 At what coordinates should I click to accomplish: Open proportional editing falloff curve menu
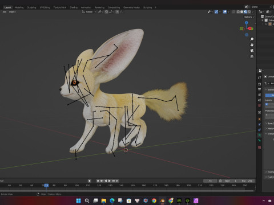122,12
